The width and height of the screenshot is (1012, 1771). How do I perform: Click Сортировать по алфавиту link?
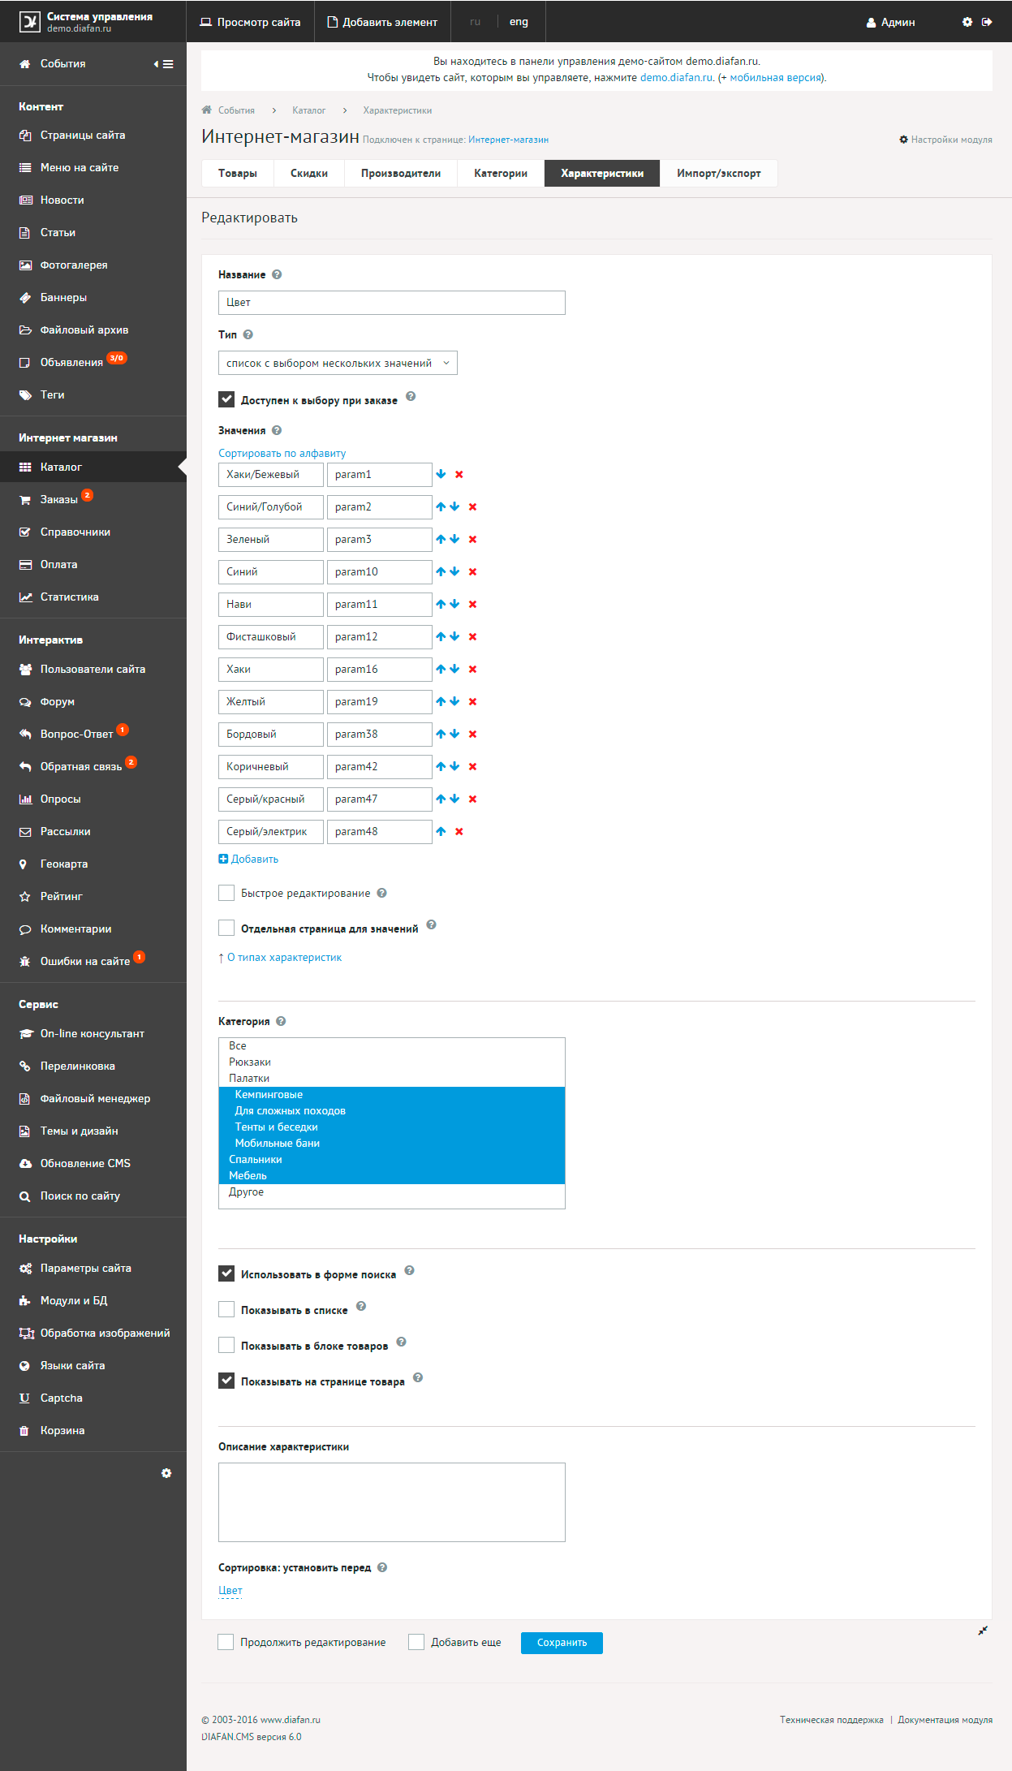[282, 453]
